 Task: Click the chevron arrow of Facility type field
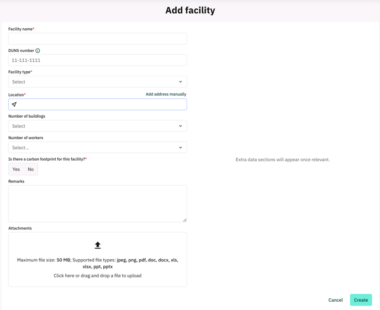(180, 82)
